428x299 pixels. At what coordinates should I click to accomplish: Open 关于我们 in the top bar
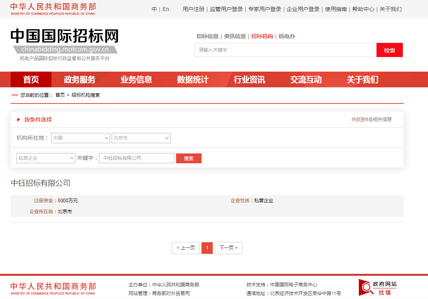click(x=391, y=9)
